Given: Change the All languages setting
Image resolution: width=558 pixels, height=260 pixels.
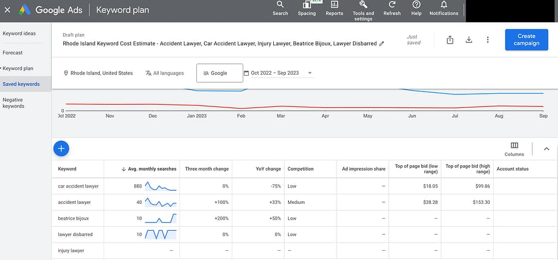Looking at the screenshot, I should (x=164, y=73).
